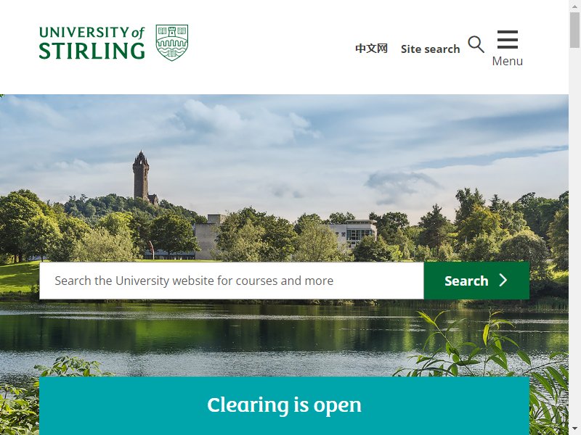Click the University of Stirling shield crest
581x435 pixels.
pyautogui.click(x=172, y=43)
